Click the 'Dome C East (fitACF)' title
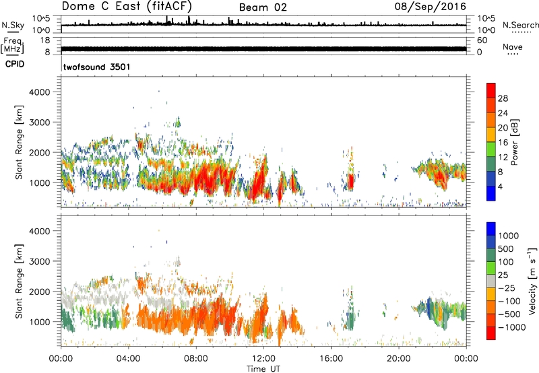 pyautogui.click(x=127, y=6)
